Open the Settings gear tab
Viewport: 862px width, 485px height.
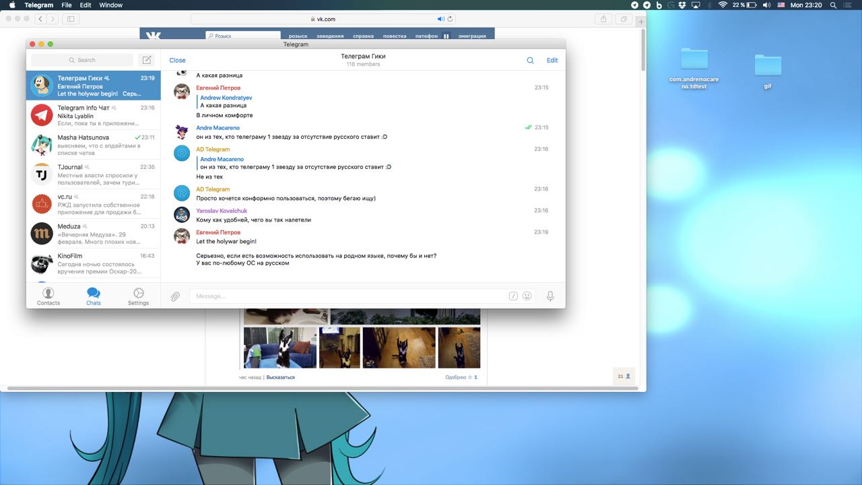pos(138,296)
